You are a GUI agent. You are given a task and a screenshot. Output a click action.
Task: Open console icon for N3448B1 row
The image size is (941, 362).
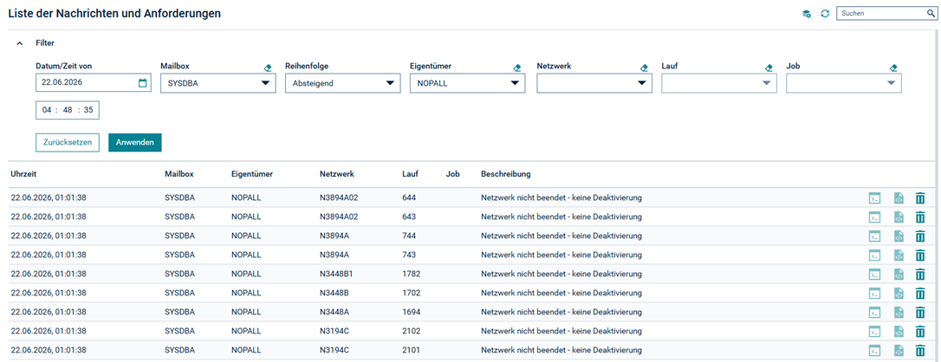(x=875, y=275)
